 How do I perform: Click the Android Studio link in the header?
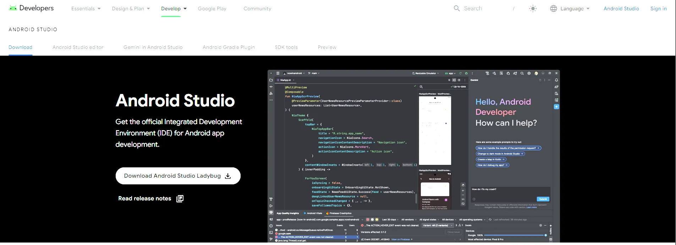point(621,9)
